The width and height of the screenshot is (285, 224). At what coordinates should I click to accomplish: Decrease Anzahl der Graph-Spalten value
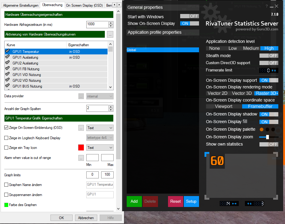111,110
